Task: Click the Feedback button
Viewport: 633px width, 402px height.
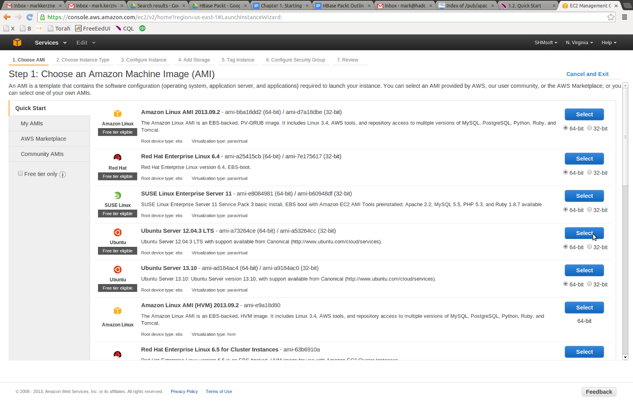Action: pyautogui.click(x=599, y=392)
